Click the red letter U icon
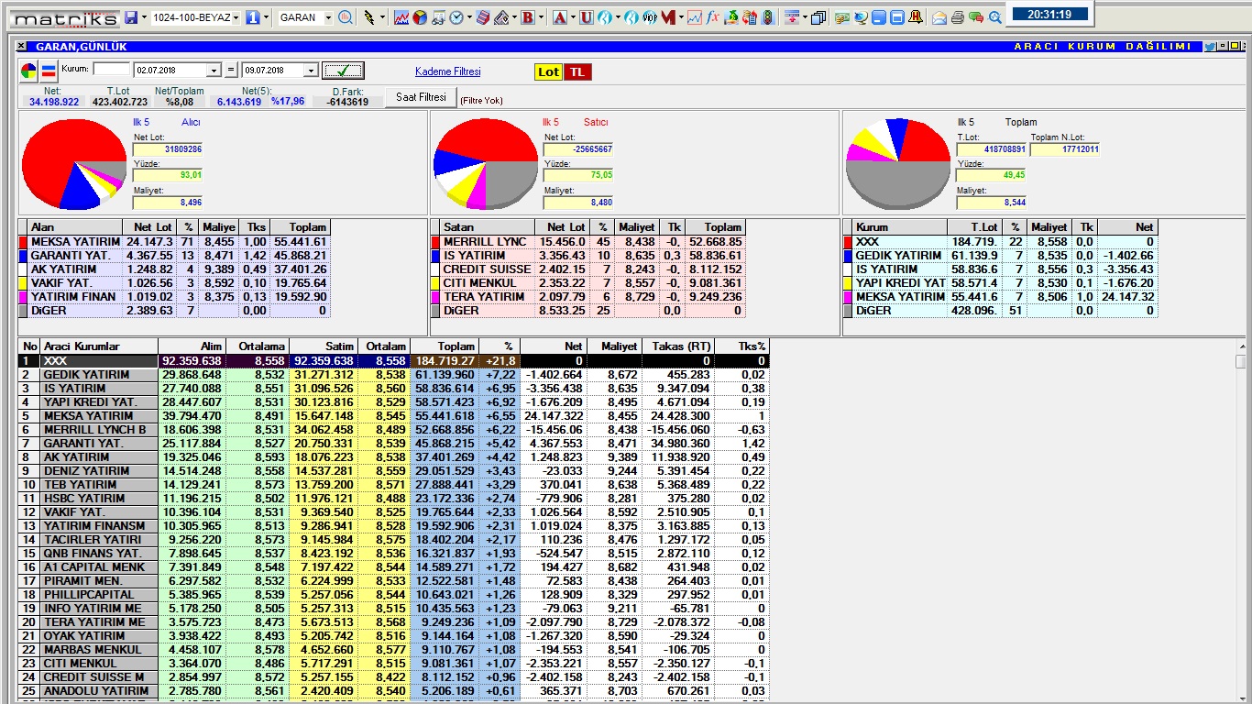The image size is (1252, 704). click(x=586, y=17)
